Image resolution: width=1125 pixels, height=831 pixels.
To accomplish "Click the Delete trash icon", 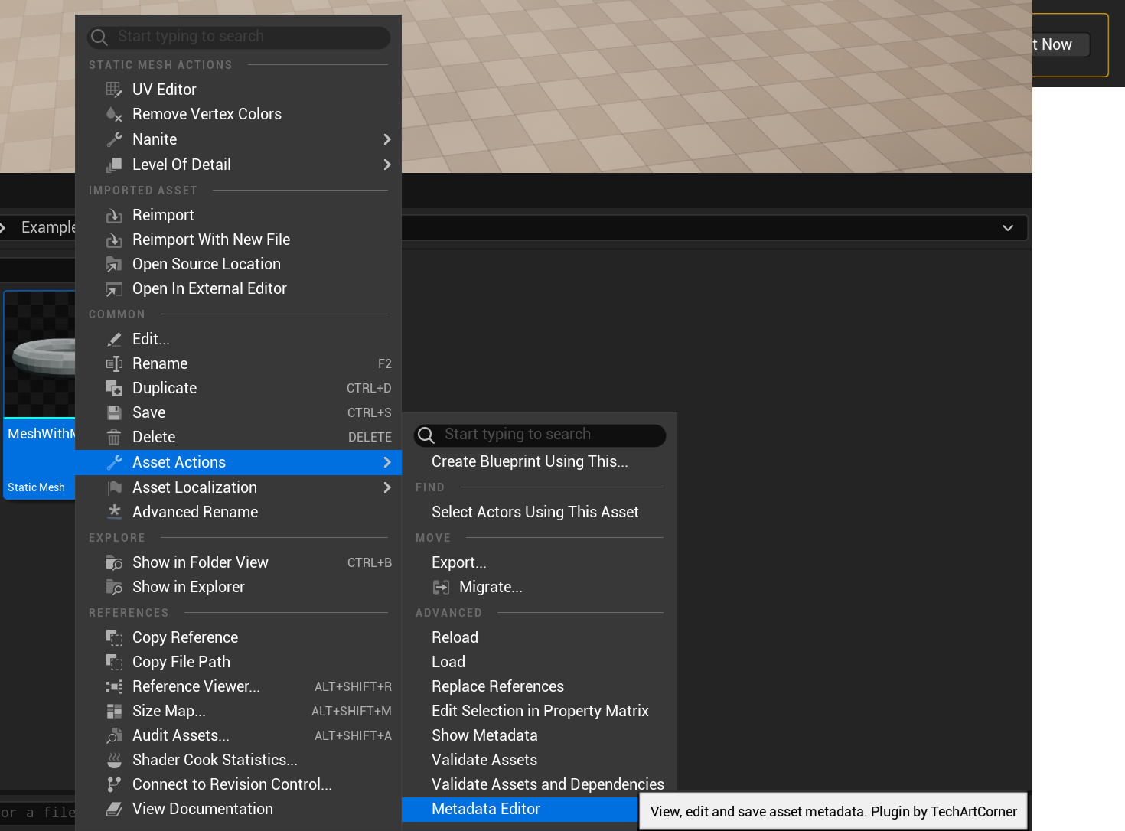I will point(114,437).
